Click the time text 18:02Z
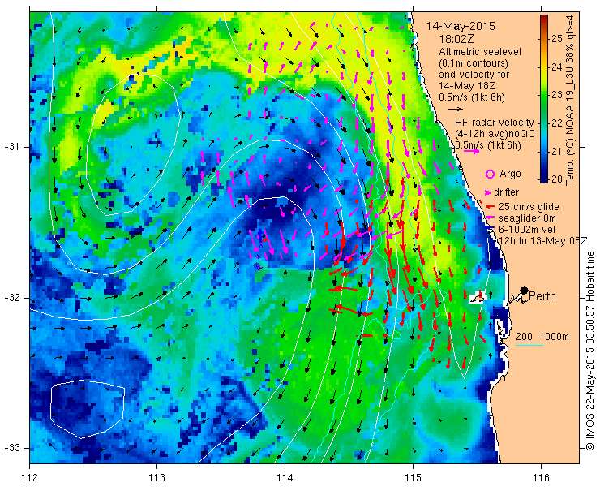Viewport: 600px width, 487px height. pyautogui.click(x=456, y=39)
